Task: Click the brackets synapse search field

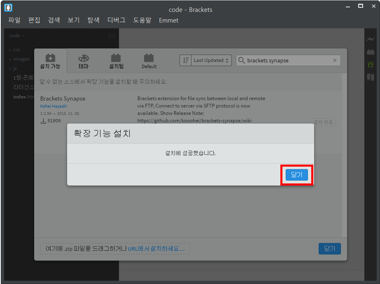Action: pos(288,60)
